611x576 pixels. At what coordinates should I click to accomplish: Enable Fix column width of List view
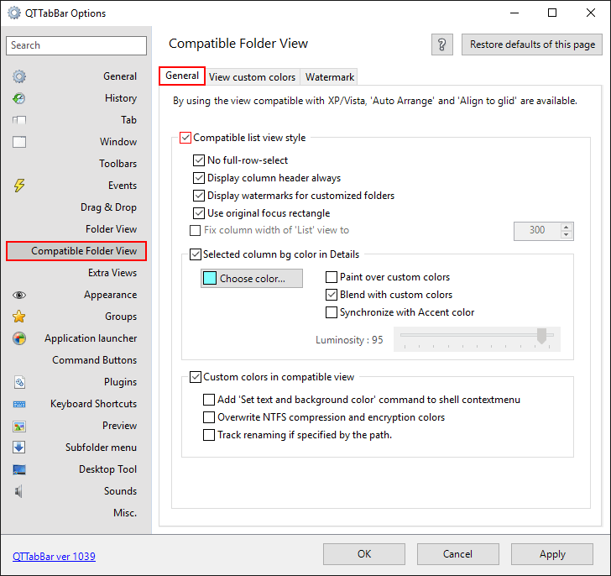tap(196, 230)
